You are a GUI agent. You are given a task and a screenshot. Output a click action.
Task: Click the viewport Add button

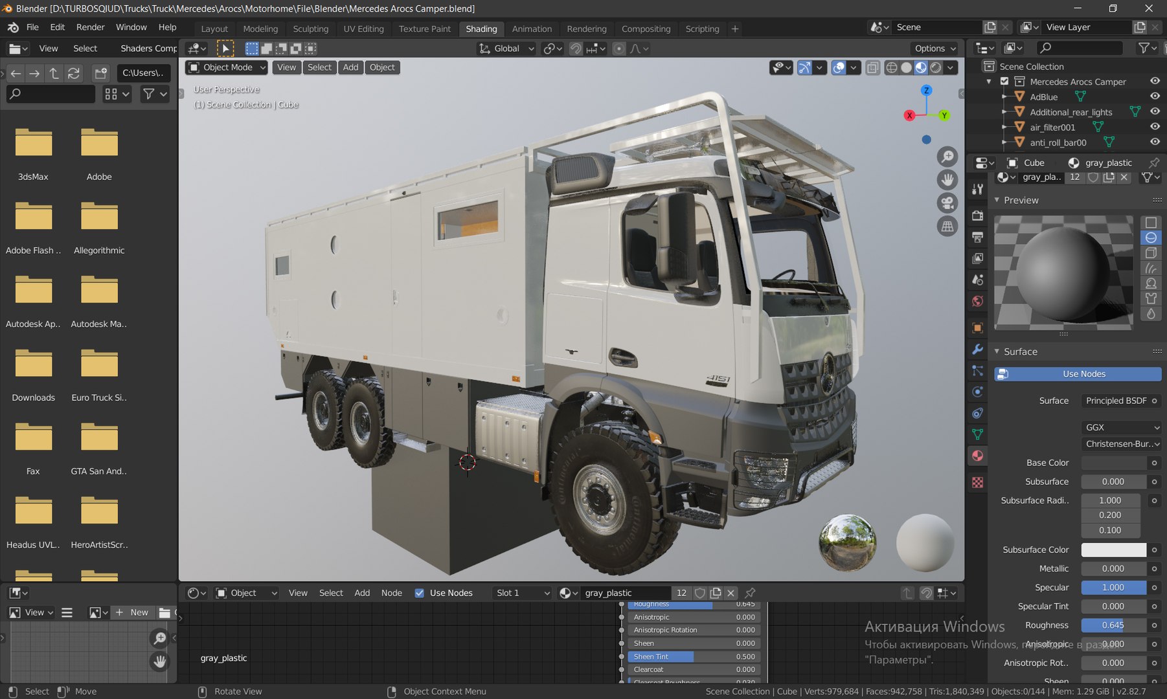tap(350, 67)
